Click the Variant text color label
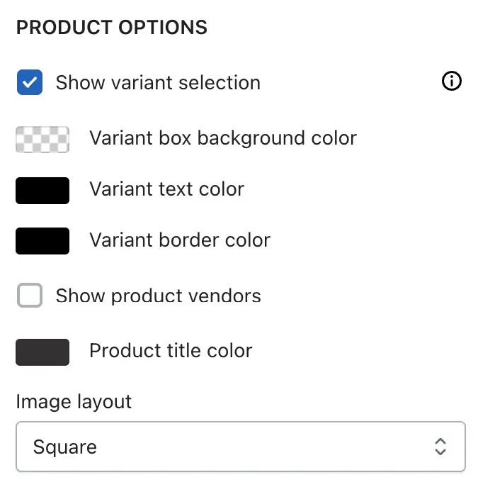Screen dimensions: 478x482 [167, 189]
